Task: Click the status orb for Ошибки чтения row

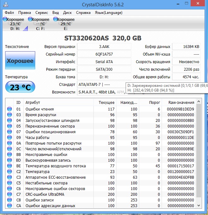Action: click(x=9, y=109)
